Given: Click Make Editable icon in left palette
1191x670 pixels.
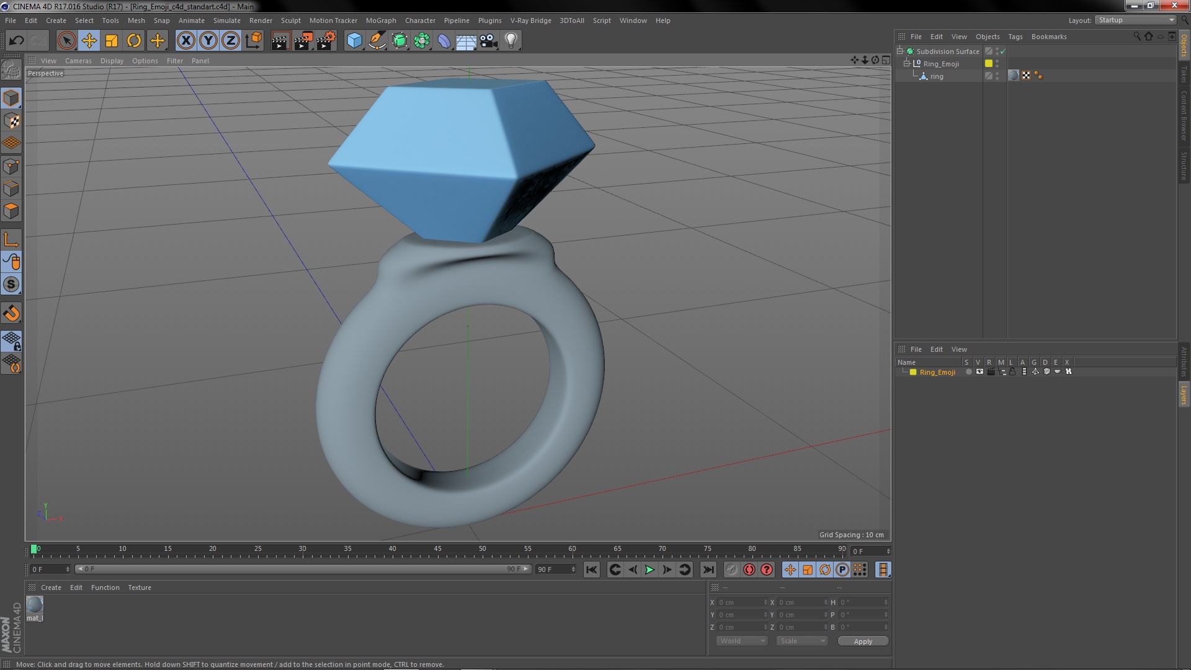Looking at the screenshot, I should pyautogui.click(x=11, y=69).
